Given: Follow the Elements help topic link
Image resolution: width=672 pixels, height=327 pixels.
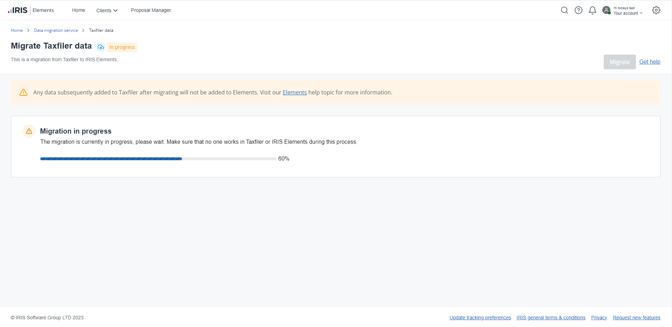Looking at the screenshot, I should tap(295, 92).
